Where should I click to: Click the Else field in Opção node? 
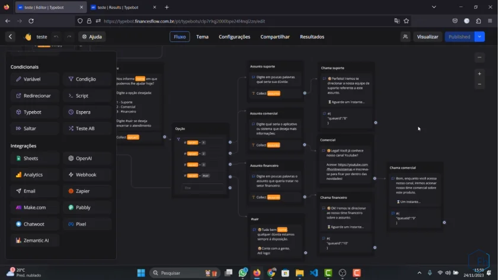tap(203, 188)
